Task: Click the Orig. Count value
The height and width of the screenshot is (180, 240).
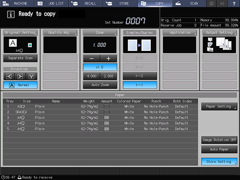Action: click(x=195, y=20)
